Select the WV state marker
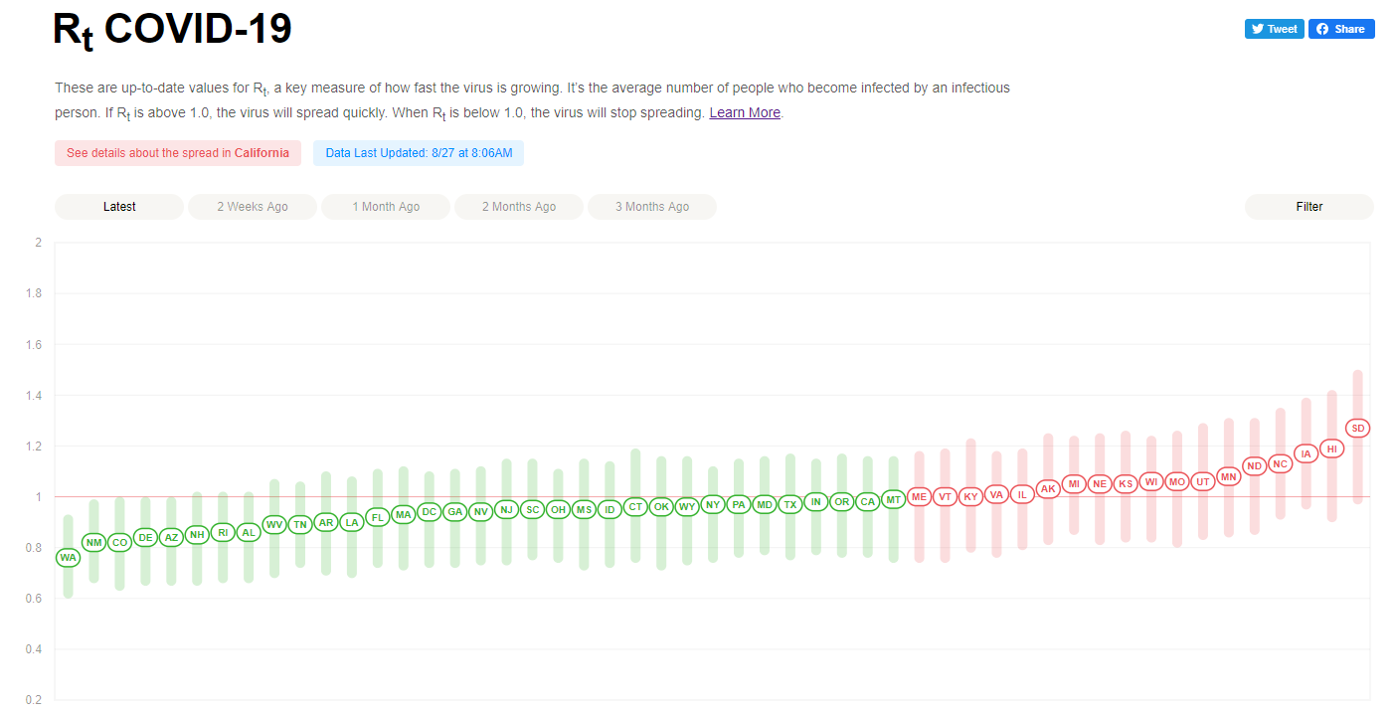The width and height of the screenshot is (1394, 715). [274, 524]
